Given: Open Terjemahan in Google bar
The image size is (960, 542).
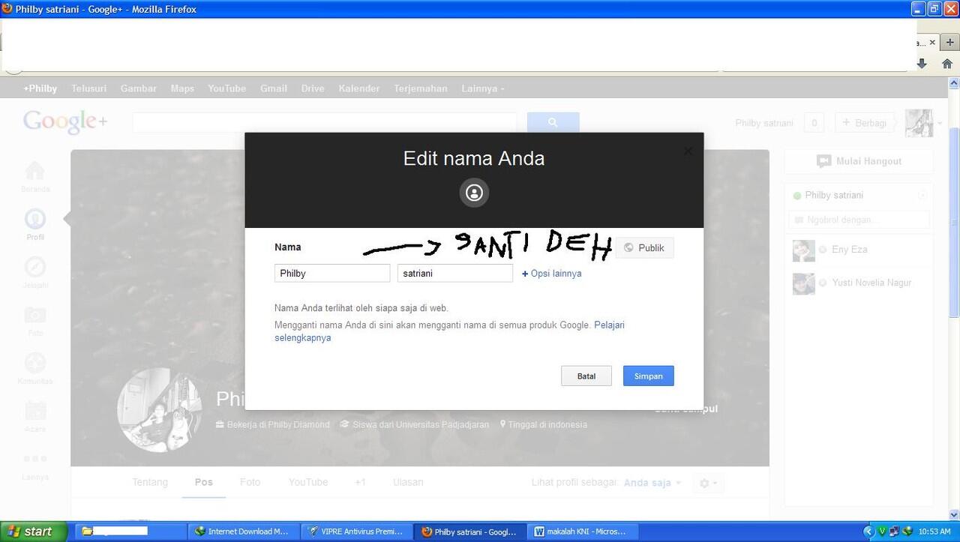Looking at the screenshot, I should click(x=420, y=88).
